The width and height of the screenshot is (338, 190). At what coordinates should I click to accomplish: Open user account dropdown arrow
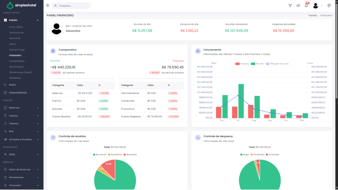tap(322, 6)
